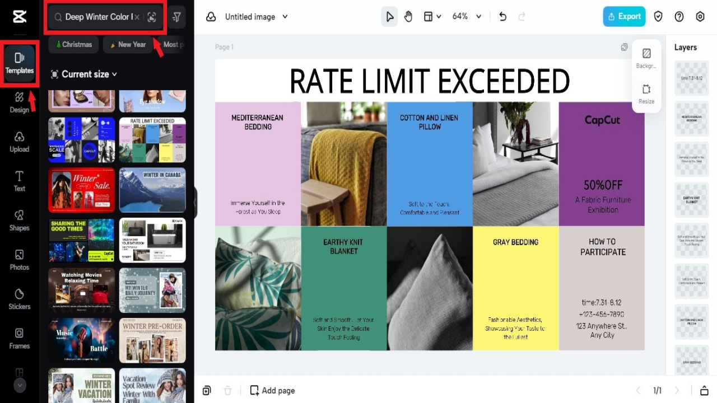Open the Background tool beside the canvas
The image size is (717, 403).
tap(646, 58)
